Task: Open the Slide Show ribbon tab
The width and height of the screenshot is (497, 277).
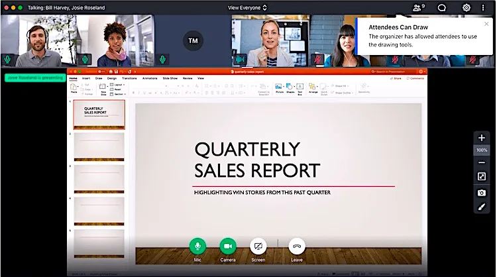Action: [x=170, y=78]
